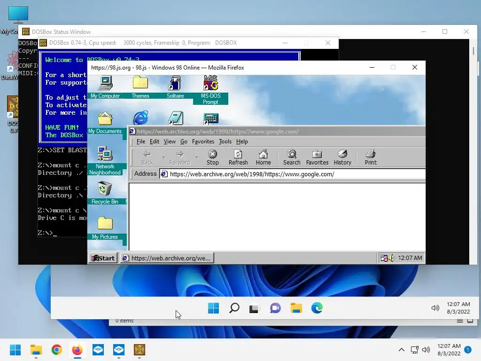Click the Windows 98 tray scheduler icon
Viewport: 481px width, 361px height.
(x=384, y=258)
